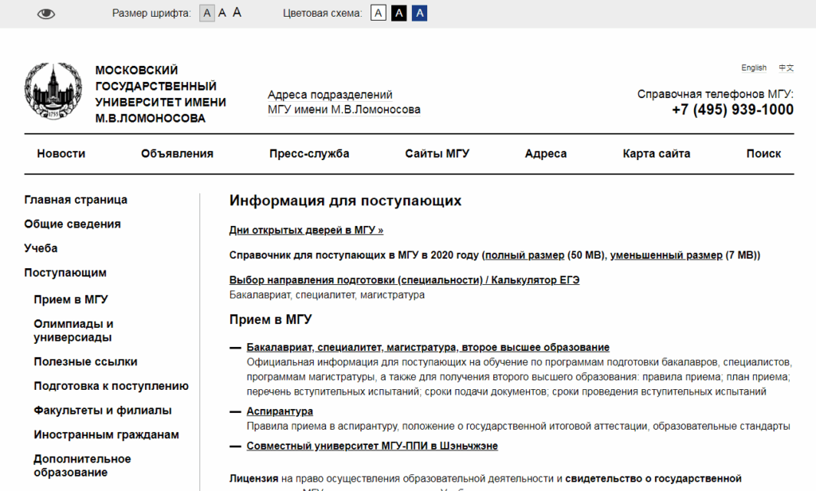Choose the blue color scheme swatch
This screenshot has width=816, height=491.
coord(419,13)
